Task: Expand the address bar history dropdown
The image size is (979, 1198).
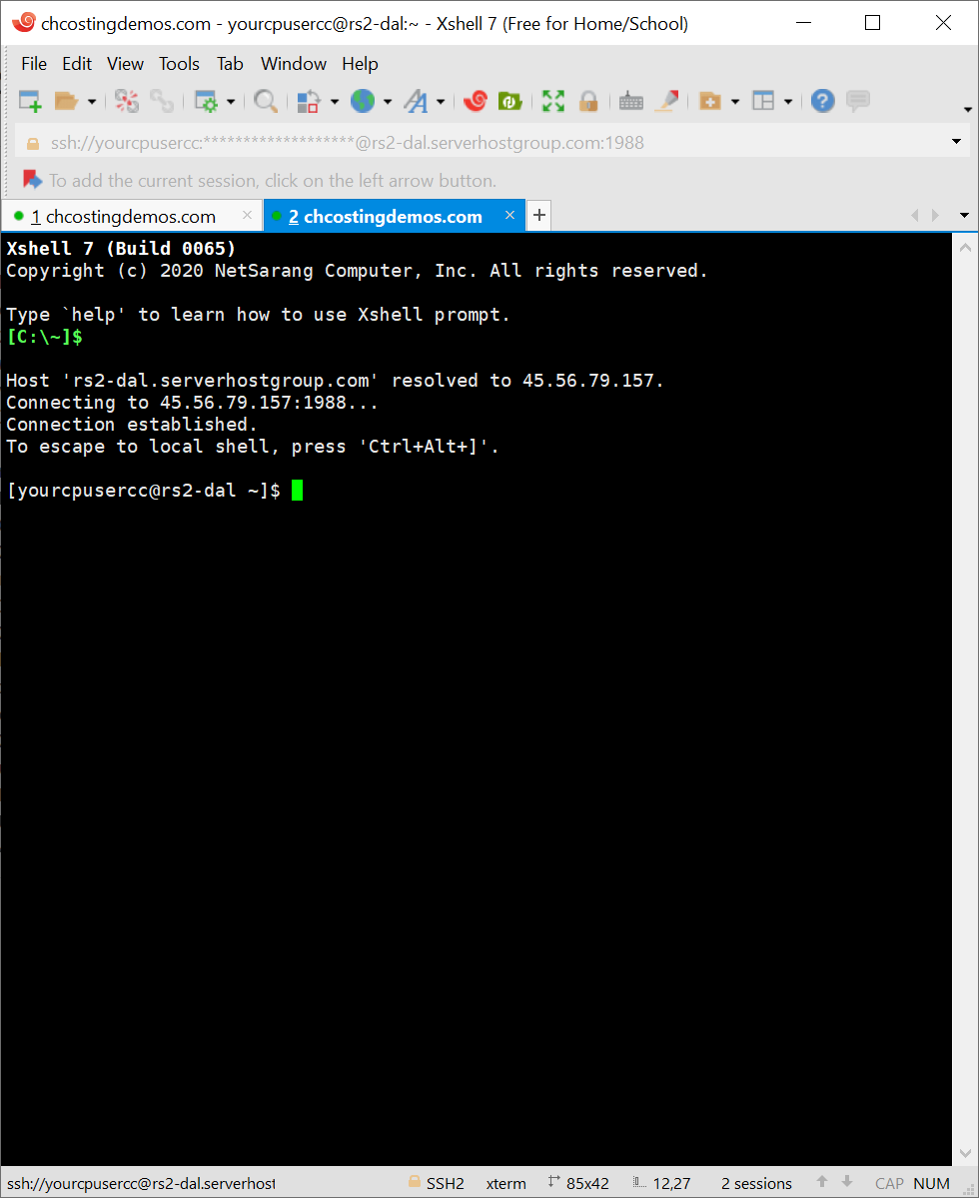Action: [x=956, y=143]
